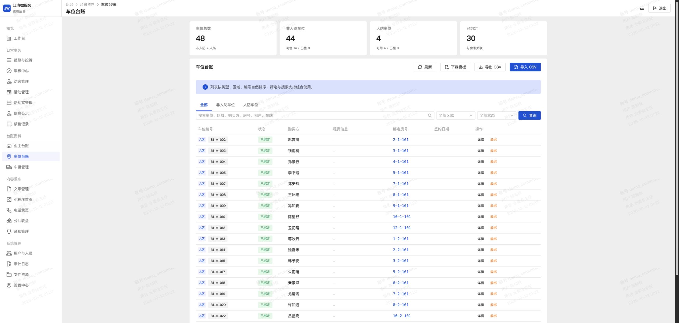Open 信息公示 sidebar icon

tap(9, 113)
